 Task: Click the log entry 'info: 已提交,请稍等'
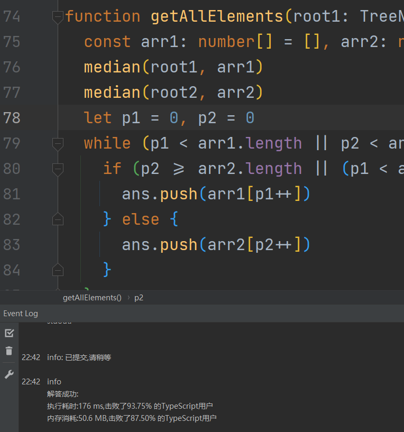79,357
